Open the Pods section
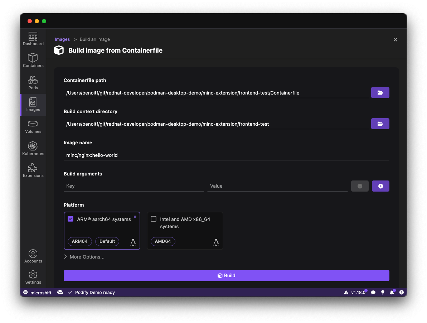Image resolution: width=427 pixels, height=323 pixels. tap(33, 83)
